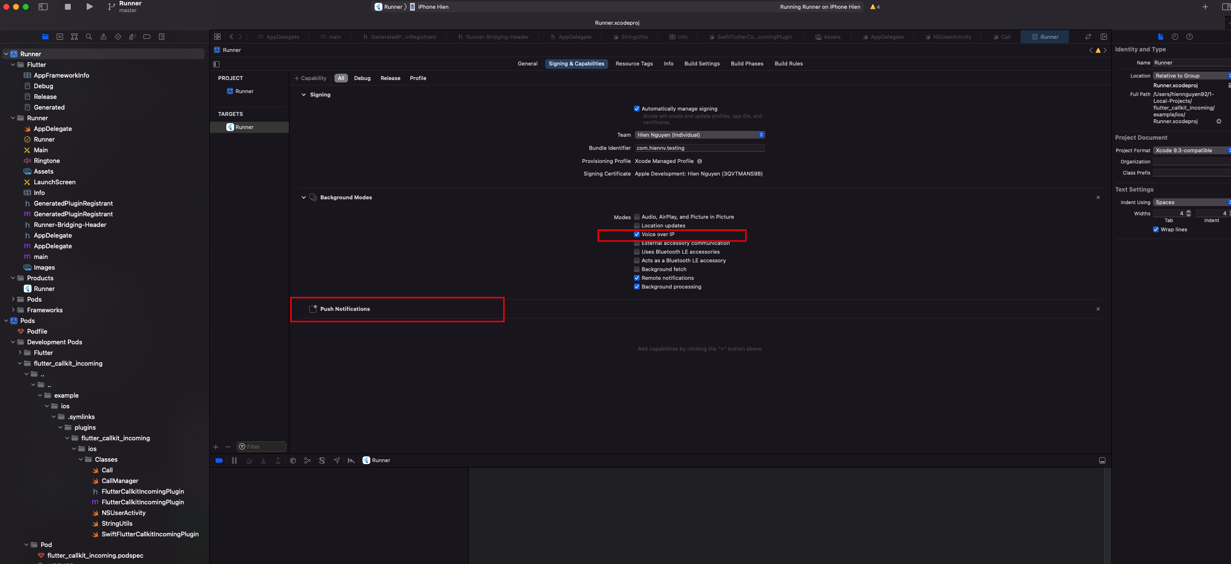Switch to Build Settings tab
This screenshot has width=1231, height=564.
tap(701, 64)
